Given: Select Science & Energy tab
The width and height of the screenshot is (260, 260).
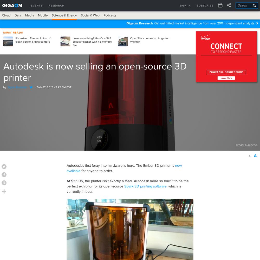Looking at the screenshot, I should (x=64, y=15).
